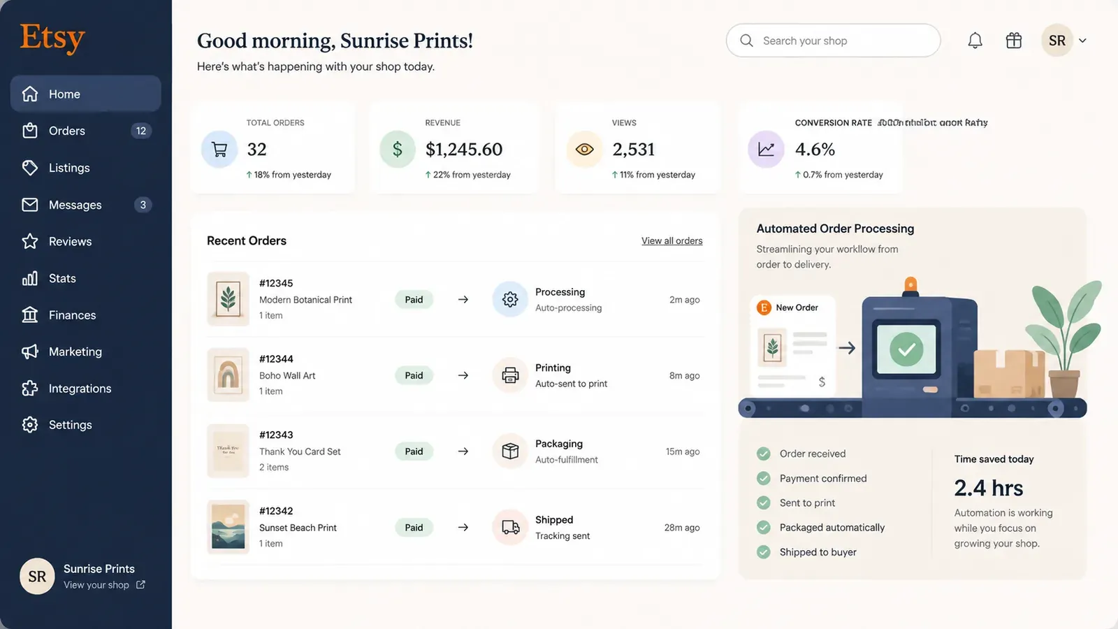This screenshot has width=1118, height=629.
Task: Click the Orders clipboard icon
Action: [30, 131]
